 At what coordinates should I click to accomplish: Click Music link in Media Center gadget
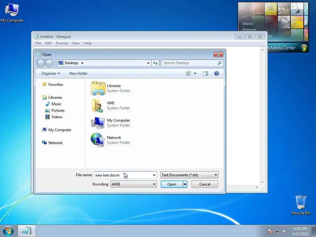click(x=248, y=23)
